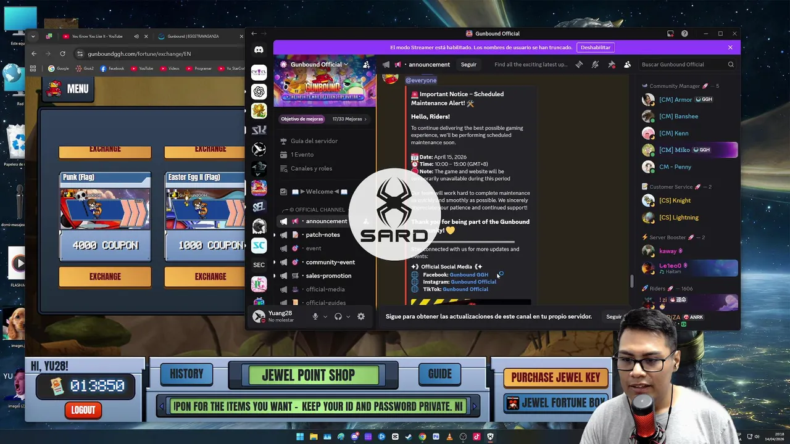790x444 pixels.
Task: Expand Gunbound Official server dropdown
Action: click(346, 64)
